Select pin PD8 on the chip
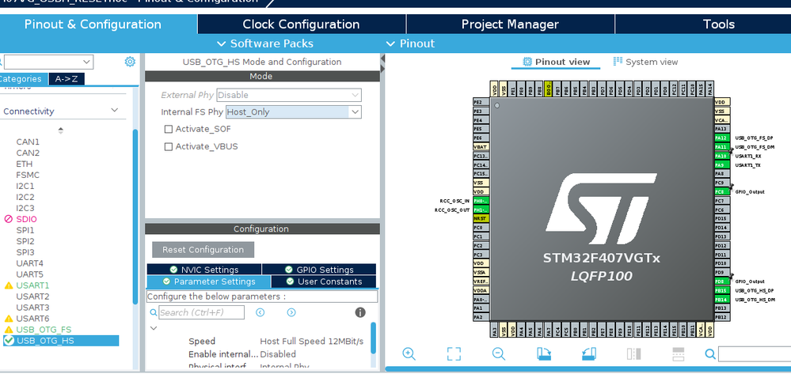The height and width of the screenshot is (374, 791). (722, 281)
